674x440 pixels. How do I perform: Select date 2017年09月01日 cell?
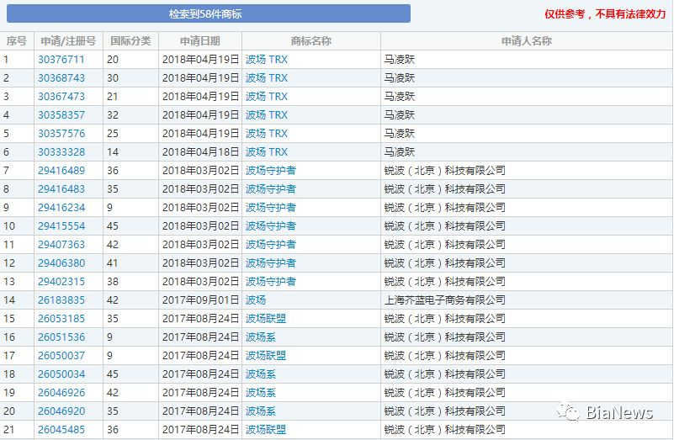click(x=200, y=300)
